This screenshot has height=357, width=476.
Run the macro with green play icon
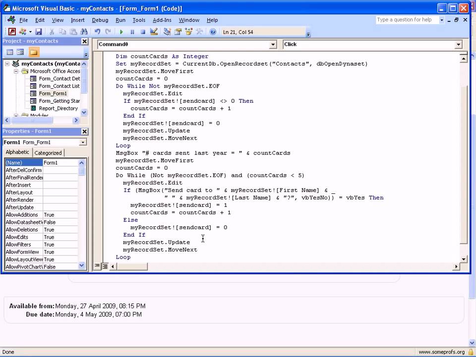(x=121, y=32)
